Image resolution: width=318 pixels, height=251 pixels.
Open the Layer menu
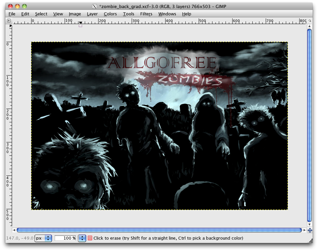point(92,14)
